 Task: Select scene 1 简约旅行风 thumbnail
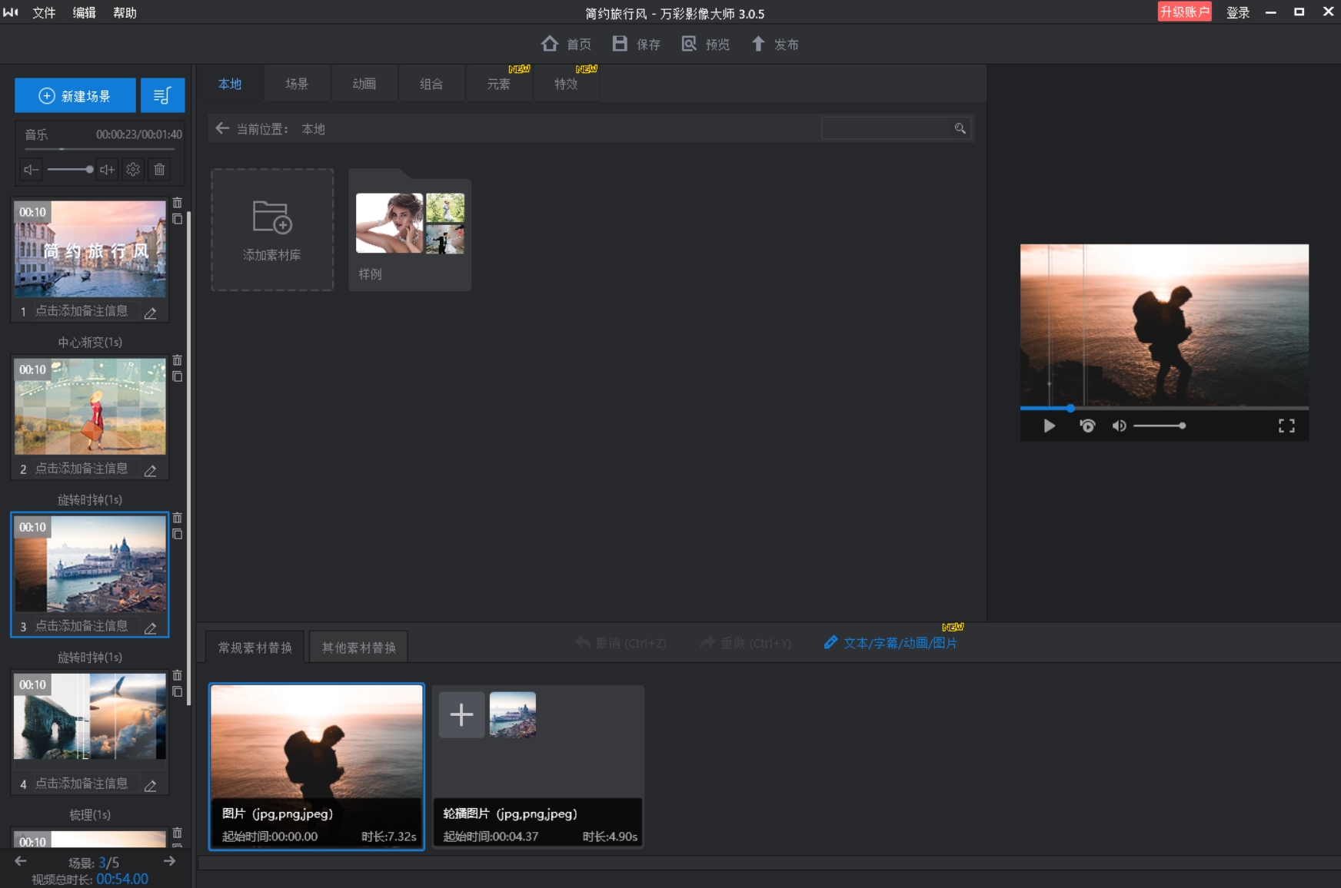(x=90, y=249)
